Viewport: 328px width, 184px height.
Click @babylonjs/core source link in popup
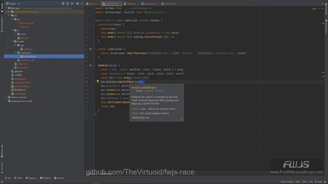141,118
